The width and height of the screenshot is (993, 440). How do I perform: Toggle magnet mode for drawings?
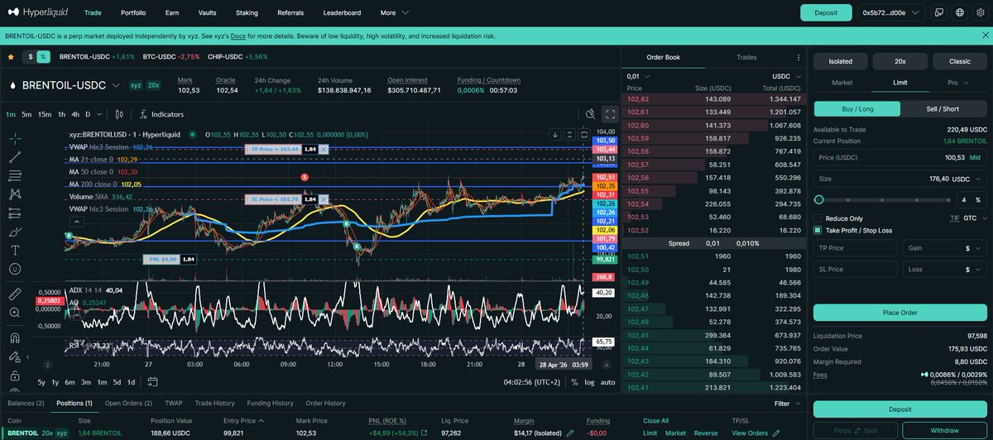pyautogui.click(x=15, y=337)
